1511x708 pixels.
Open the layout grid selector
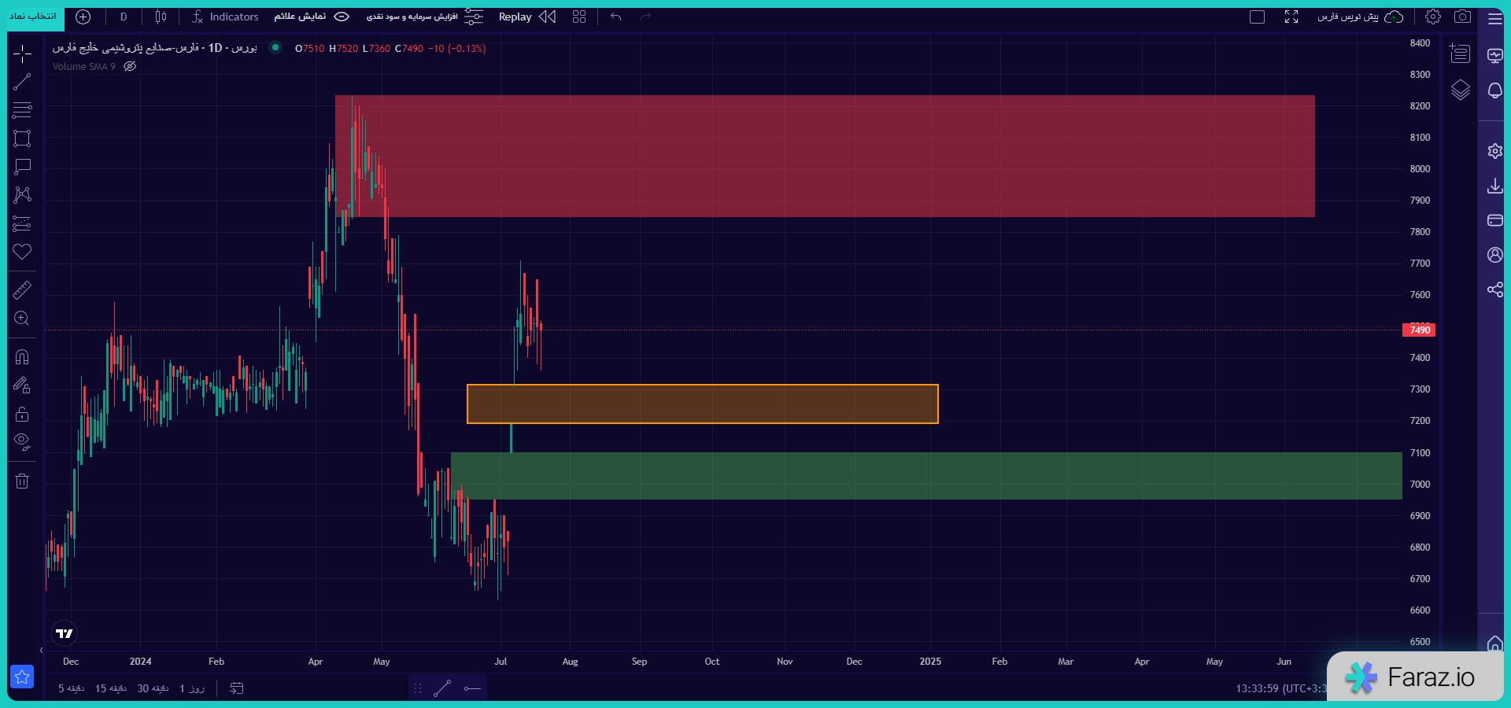point(579,17)
